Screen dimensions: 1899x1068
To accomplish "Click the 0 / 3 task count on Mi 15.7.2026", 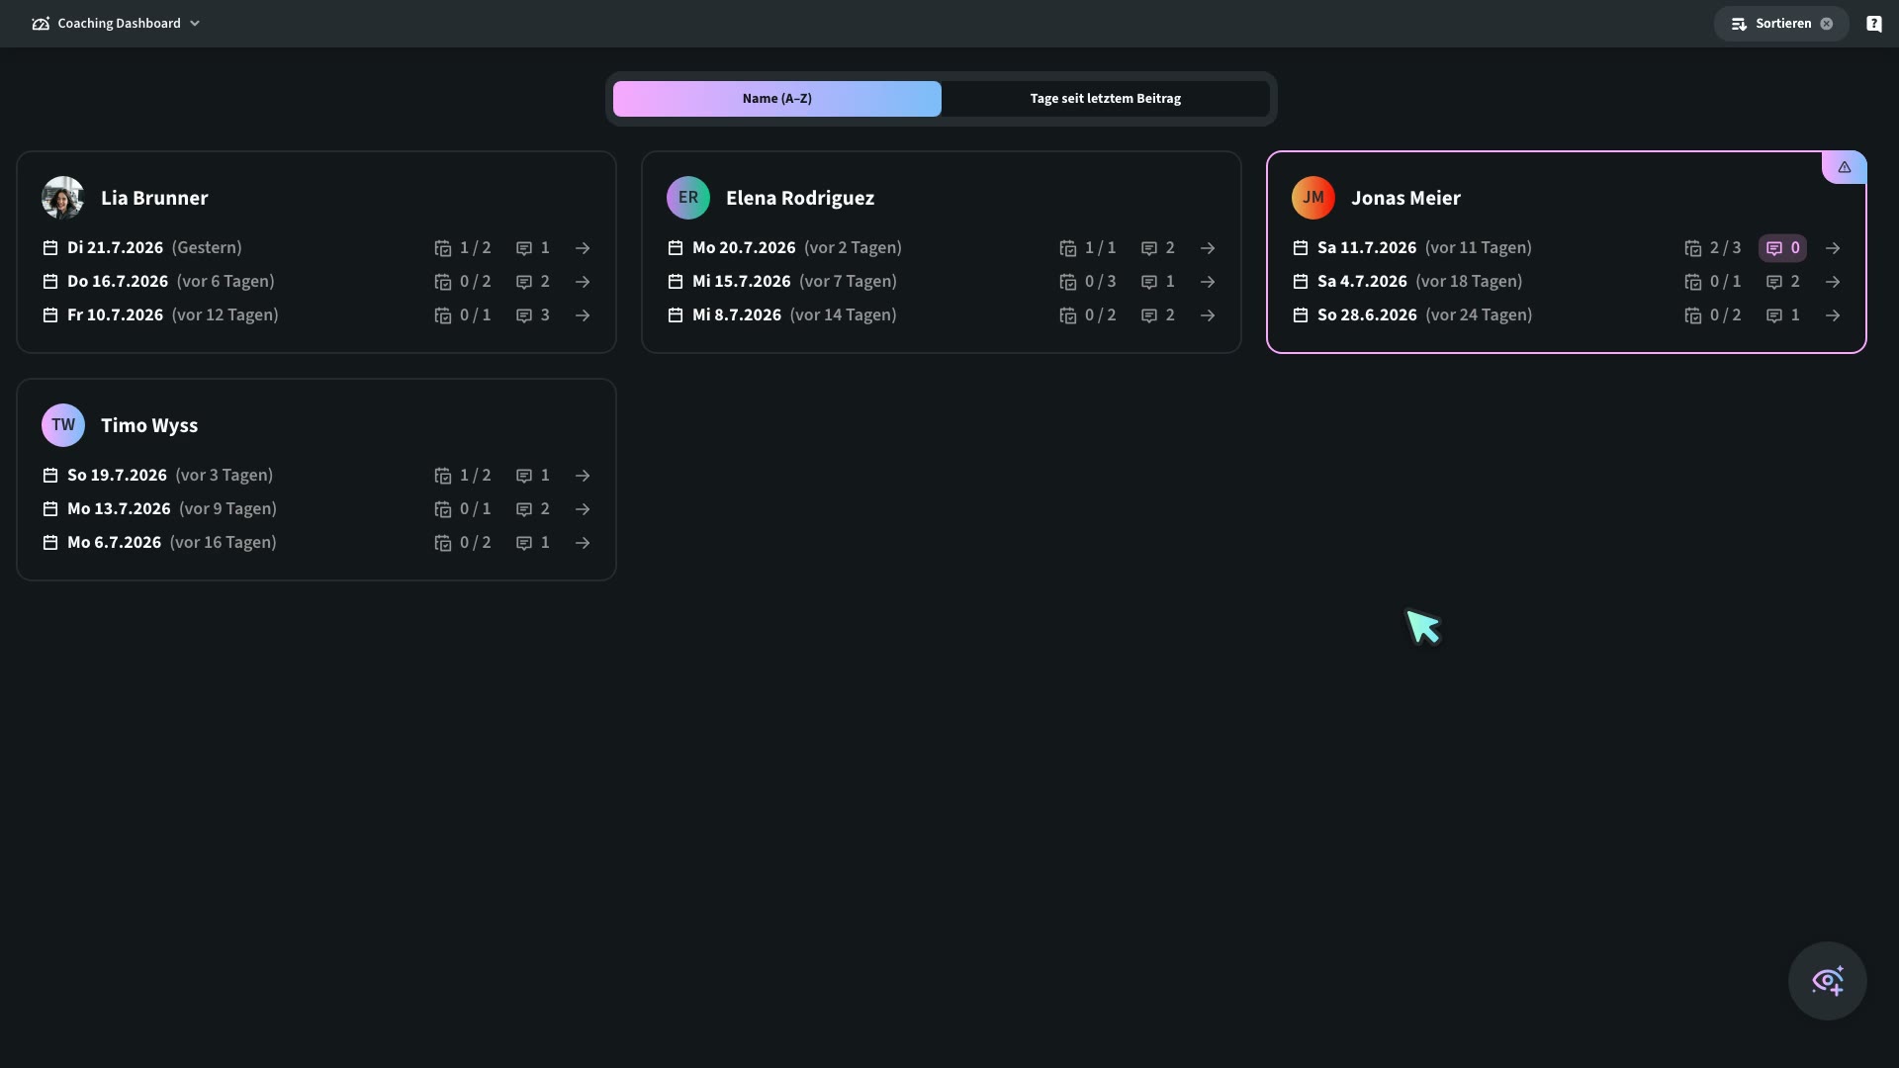I will pyautogui.click(x=1100, y=282).
